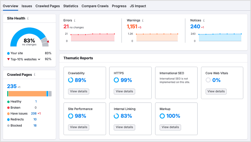Open the Progress tab

[x=119, y=6]
